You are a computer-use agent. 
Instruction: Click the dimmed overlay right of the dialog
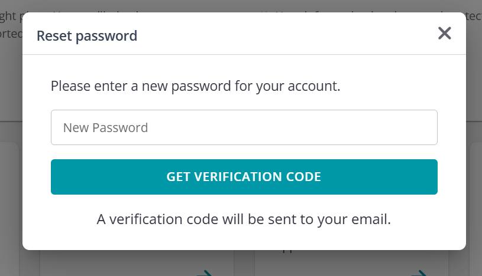pyautogui.click(x=474, y=195)
